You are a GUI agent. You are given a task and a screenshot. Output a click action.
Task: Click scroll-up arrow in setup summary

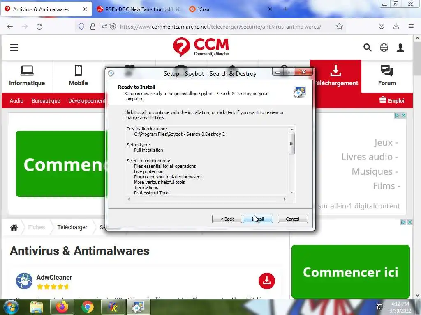pos(291,129)
